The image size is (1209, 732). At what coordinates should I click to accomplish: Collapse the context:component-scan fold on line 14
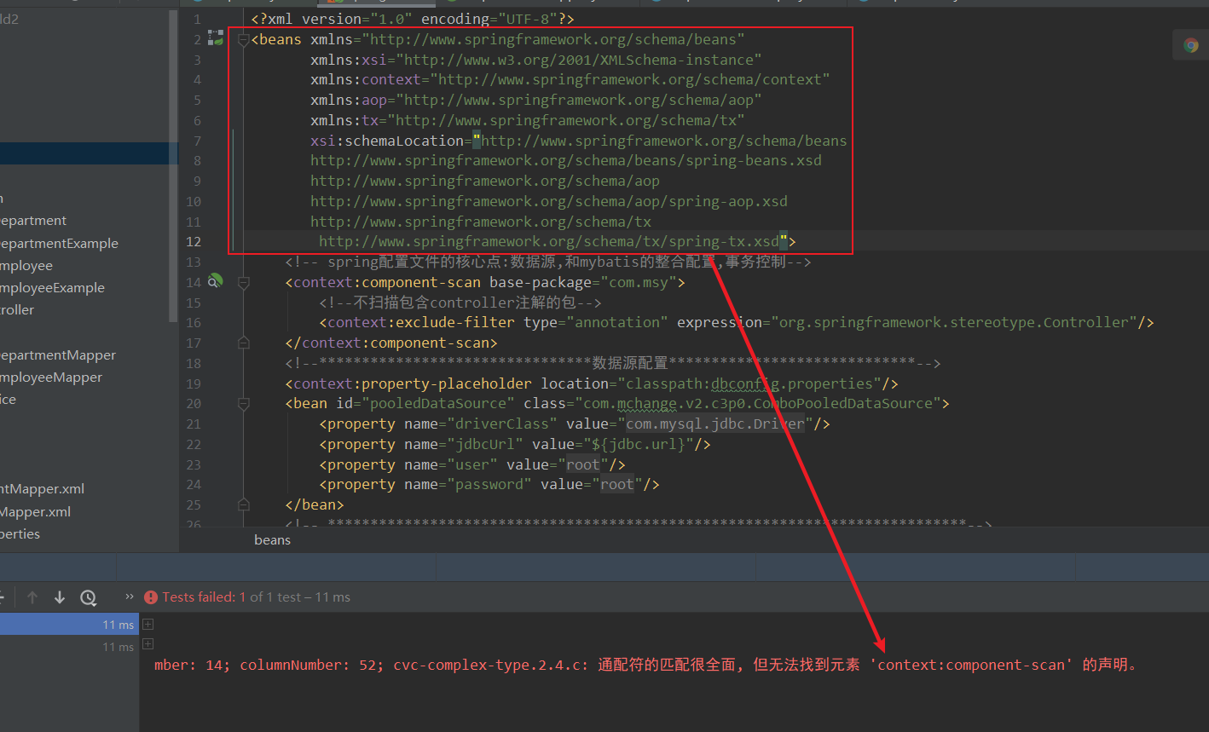pyautogui.click(x=243, y=282)
